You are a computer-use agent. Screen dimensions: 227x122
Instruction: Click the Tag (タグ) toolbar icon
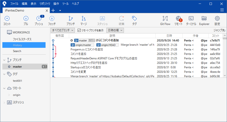pos(134,18)
